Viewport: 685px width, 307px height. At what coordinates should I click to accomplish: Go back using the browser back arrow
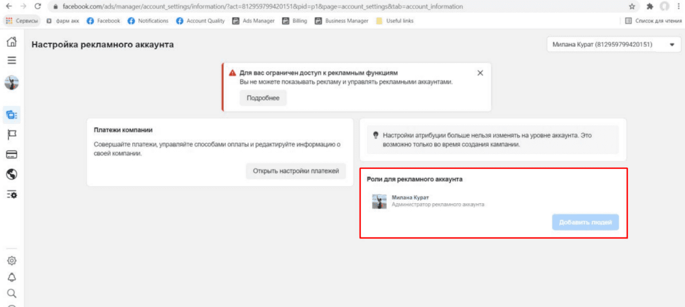click(x=9, y=6)
